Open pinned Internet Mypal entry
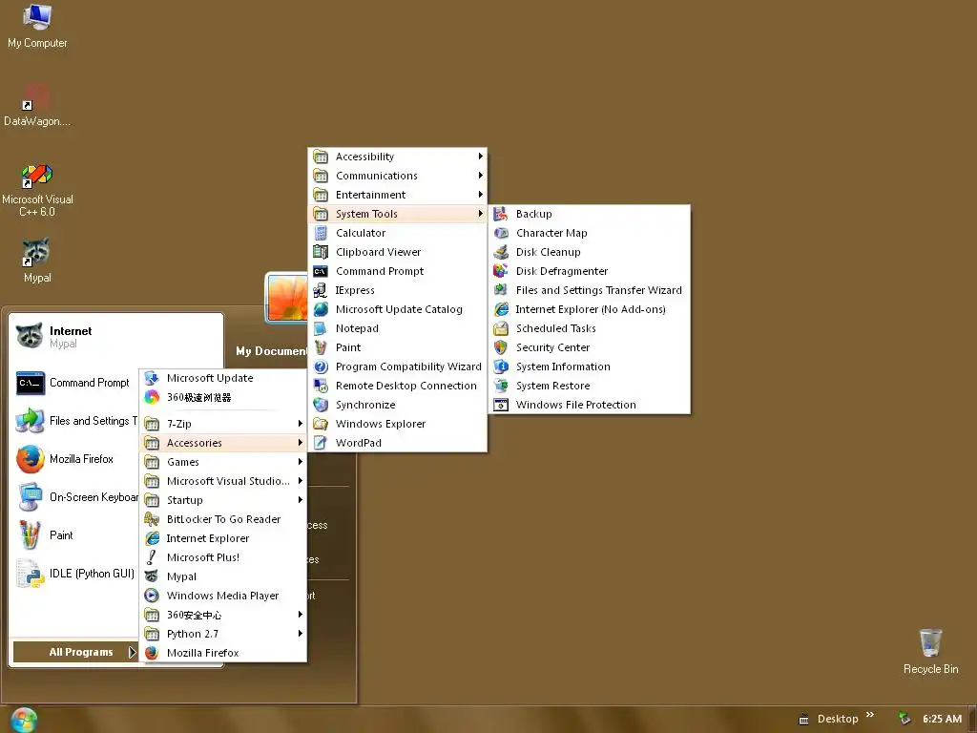Viewport: 977px width, 733px height. (x=115, y=336)
